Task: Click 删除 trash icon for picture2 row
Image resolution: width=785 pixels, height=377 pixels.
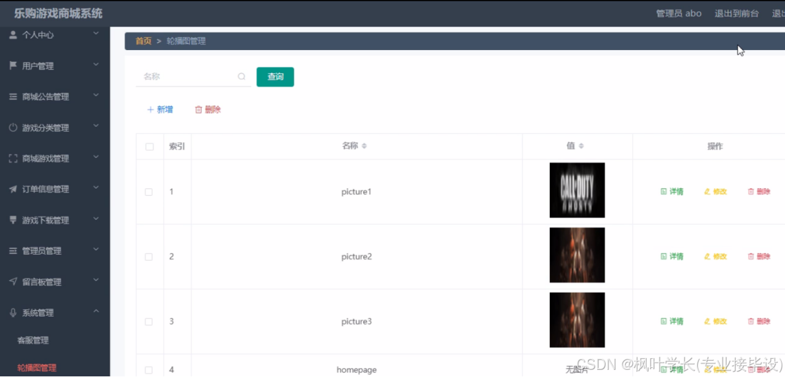Action: pyautogui.click(x=751, y=257)
